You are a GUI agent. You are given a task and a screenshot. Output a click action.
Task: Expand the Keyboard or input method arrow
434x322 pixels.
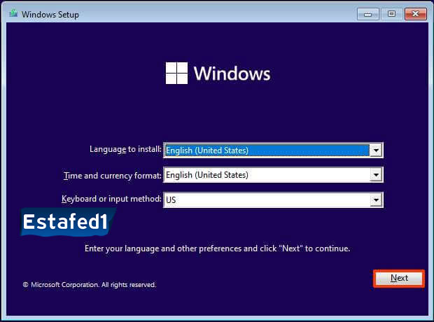click(x=377, y=199)
